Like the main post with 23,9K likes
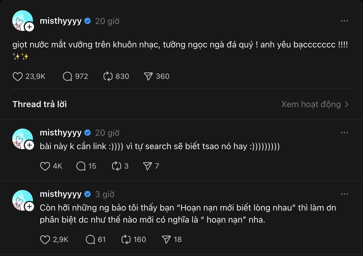Image resolution: width=363 pixels, height=256 pixels. (18, 76)
